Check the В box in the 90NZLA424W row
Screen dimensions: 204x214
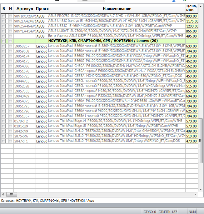(4, 21)
